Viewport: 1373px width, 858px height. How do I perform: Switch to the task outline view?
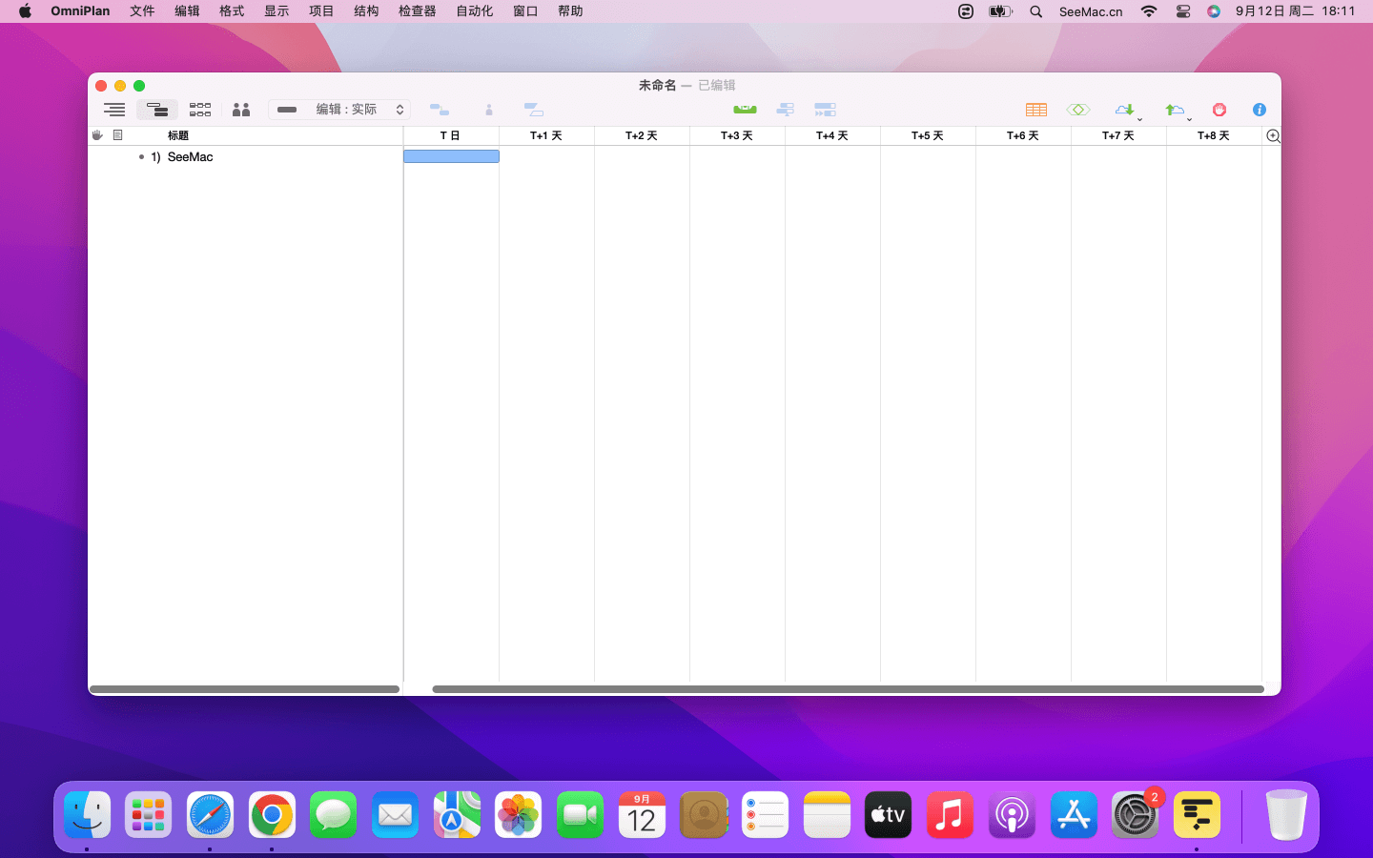click(x=114, y=110)
